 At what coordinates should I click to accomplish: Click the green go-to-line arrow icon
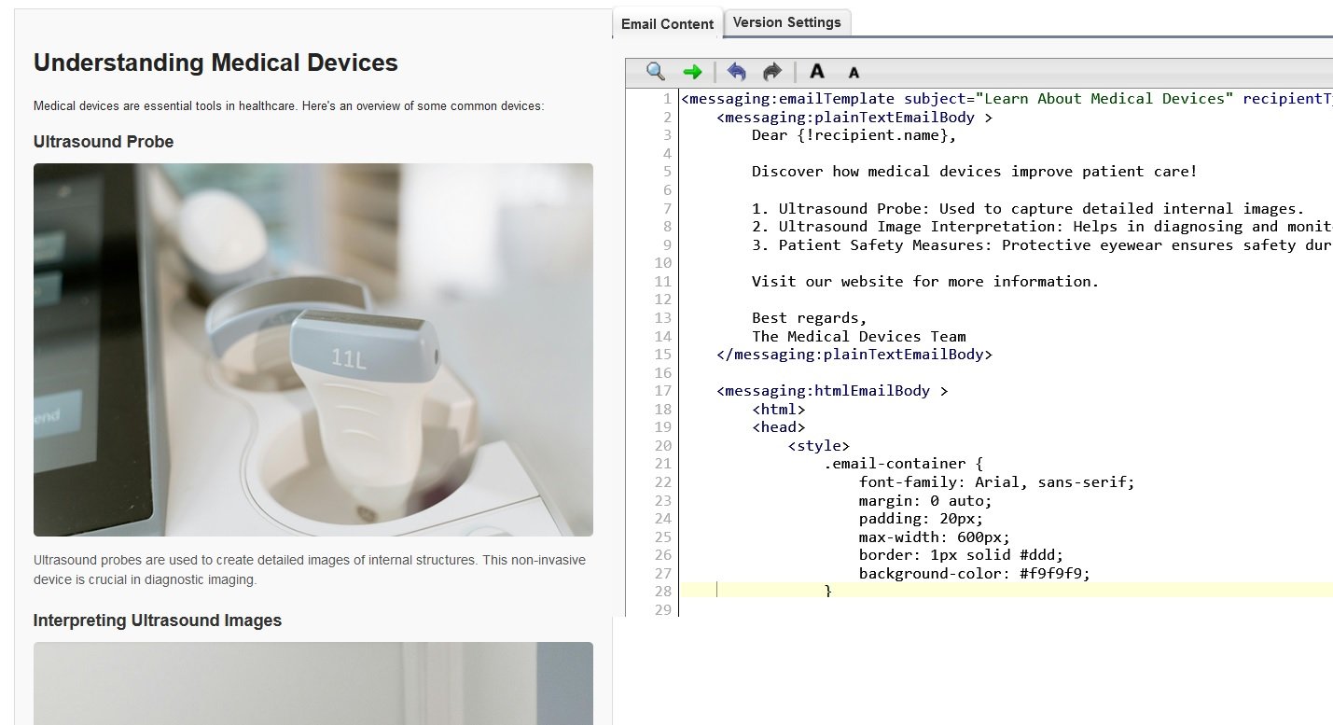coord(692,72)
